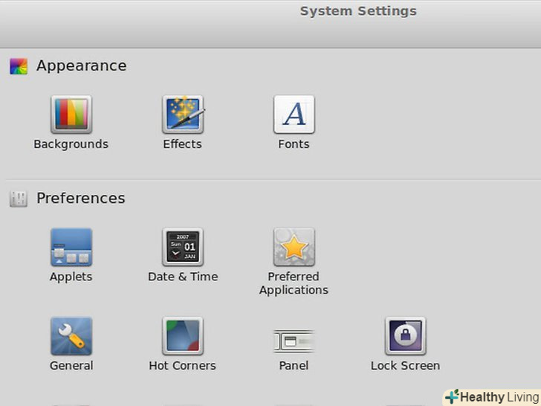Click the "Date & Time" text label
The height and width of the screenshot is (406, 541).
pyautogui.click(x=183, y=277)
